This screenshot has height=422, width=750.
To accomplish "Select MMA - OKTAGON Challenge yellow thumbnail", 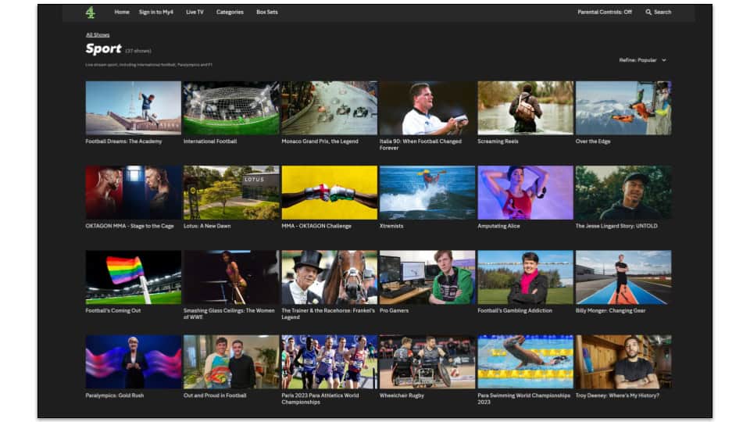I will [x=330, y=192].
